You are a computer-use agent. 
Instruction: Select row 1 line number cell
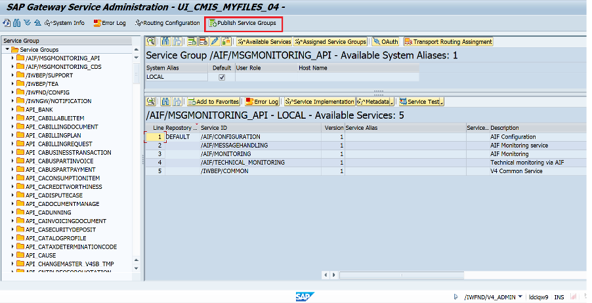[155, 137]
